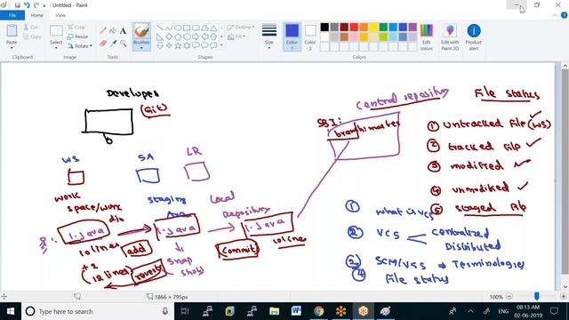Click the Redo arrow in title bar
Image resolution: width=569 pixels, height=320 pixels.
coord(36,5)
